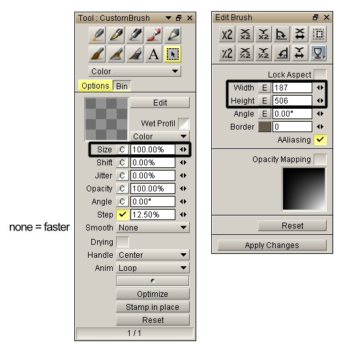
Task: Select the green Pencil tool icon
Action: pos(173,35)
